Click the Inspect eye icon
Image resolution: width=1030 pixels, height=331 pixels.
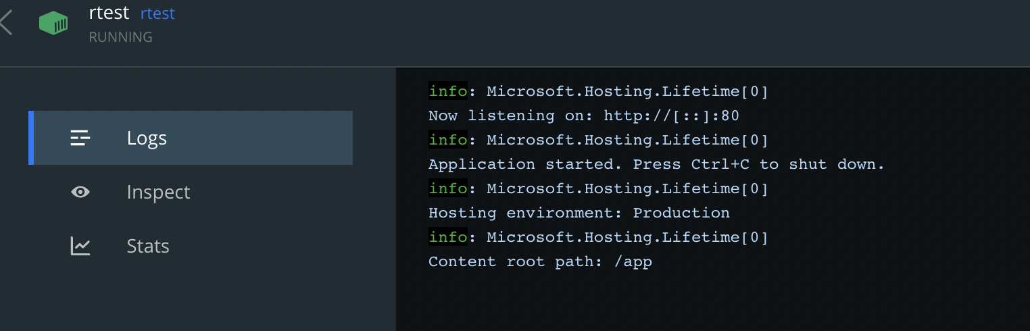(80, 193)
